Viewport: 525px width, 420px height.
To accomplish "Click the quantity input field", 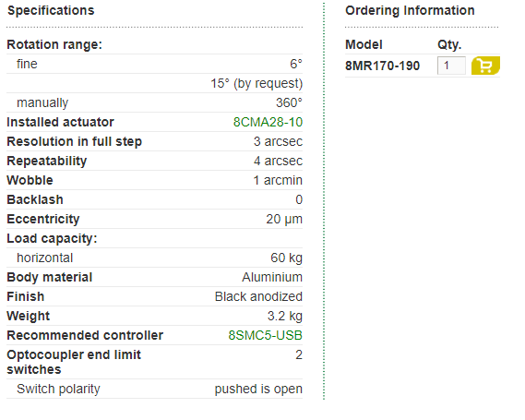I will pos(451,66).
